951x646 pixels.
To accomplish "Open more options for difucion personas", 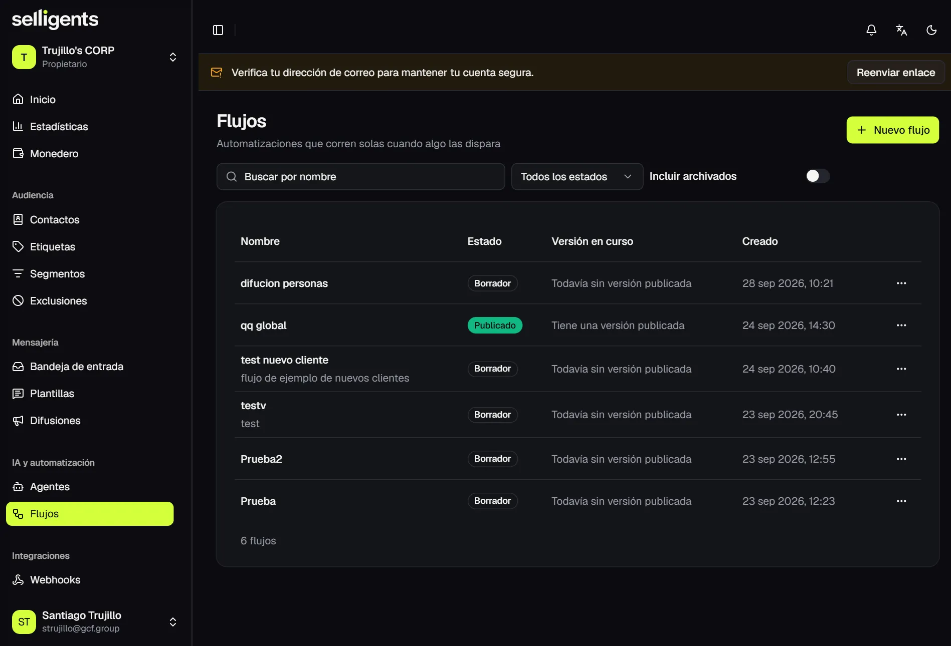I will [x=901, y=283].
